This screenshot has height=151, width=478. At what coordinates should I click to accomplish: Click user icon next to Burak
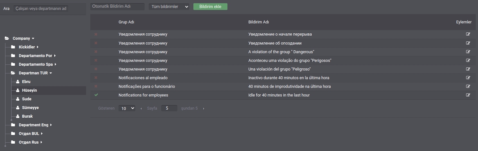tap(18, 116)
